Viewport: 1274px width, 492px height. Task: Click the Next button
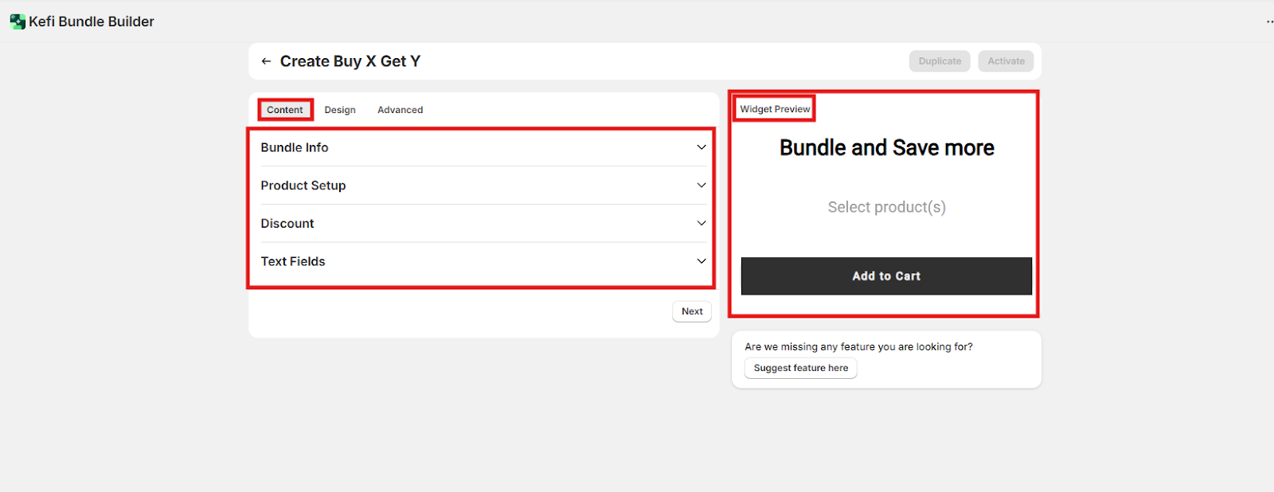692,311
